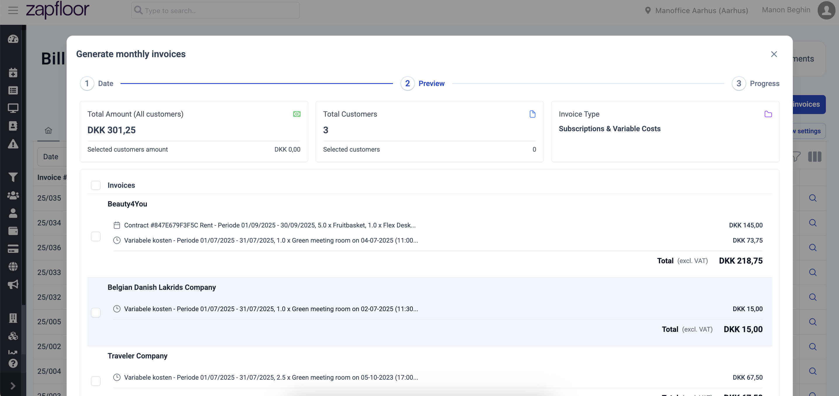The height and width of the screenshot is (396, 839).
Task: Click the search input field
Action: [215, 10]
